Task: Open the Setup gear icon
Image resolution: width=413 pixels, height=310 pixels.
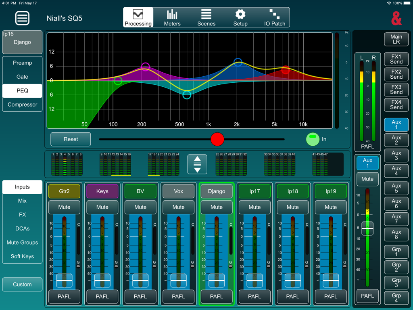Action: (240, 17)
